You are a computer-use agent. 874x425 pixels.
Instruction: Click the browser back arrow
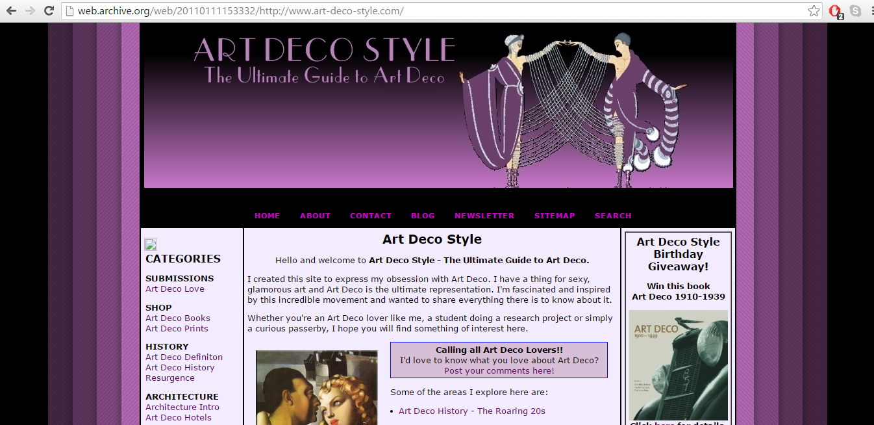click(11, 11)
